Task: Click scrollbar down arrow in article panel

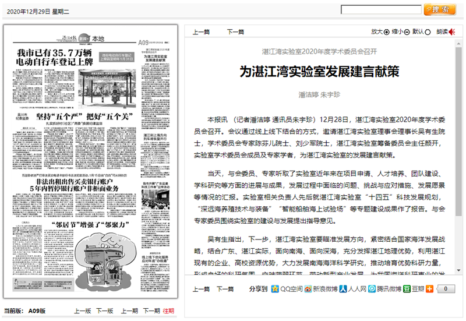Action: (x=458, y=270)
